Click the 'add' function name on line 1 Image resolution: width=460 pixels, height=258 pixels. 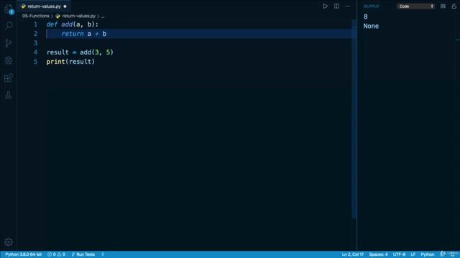click(67, 24)
